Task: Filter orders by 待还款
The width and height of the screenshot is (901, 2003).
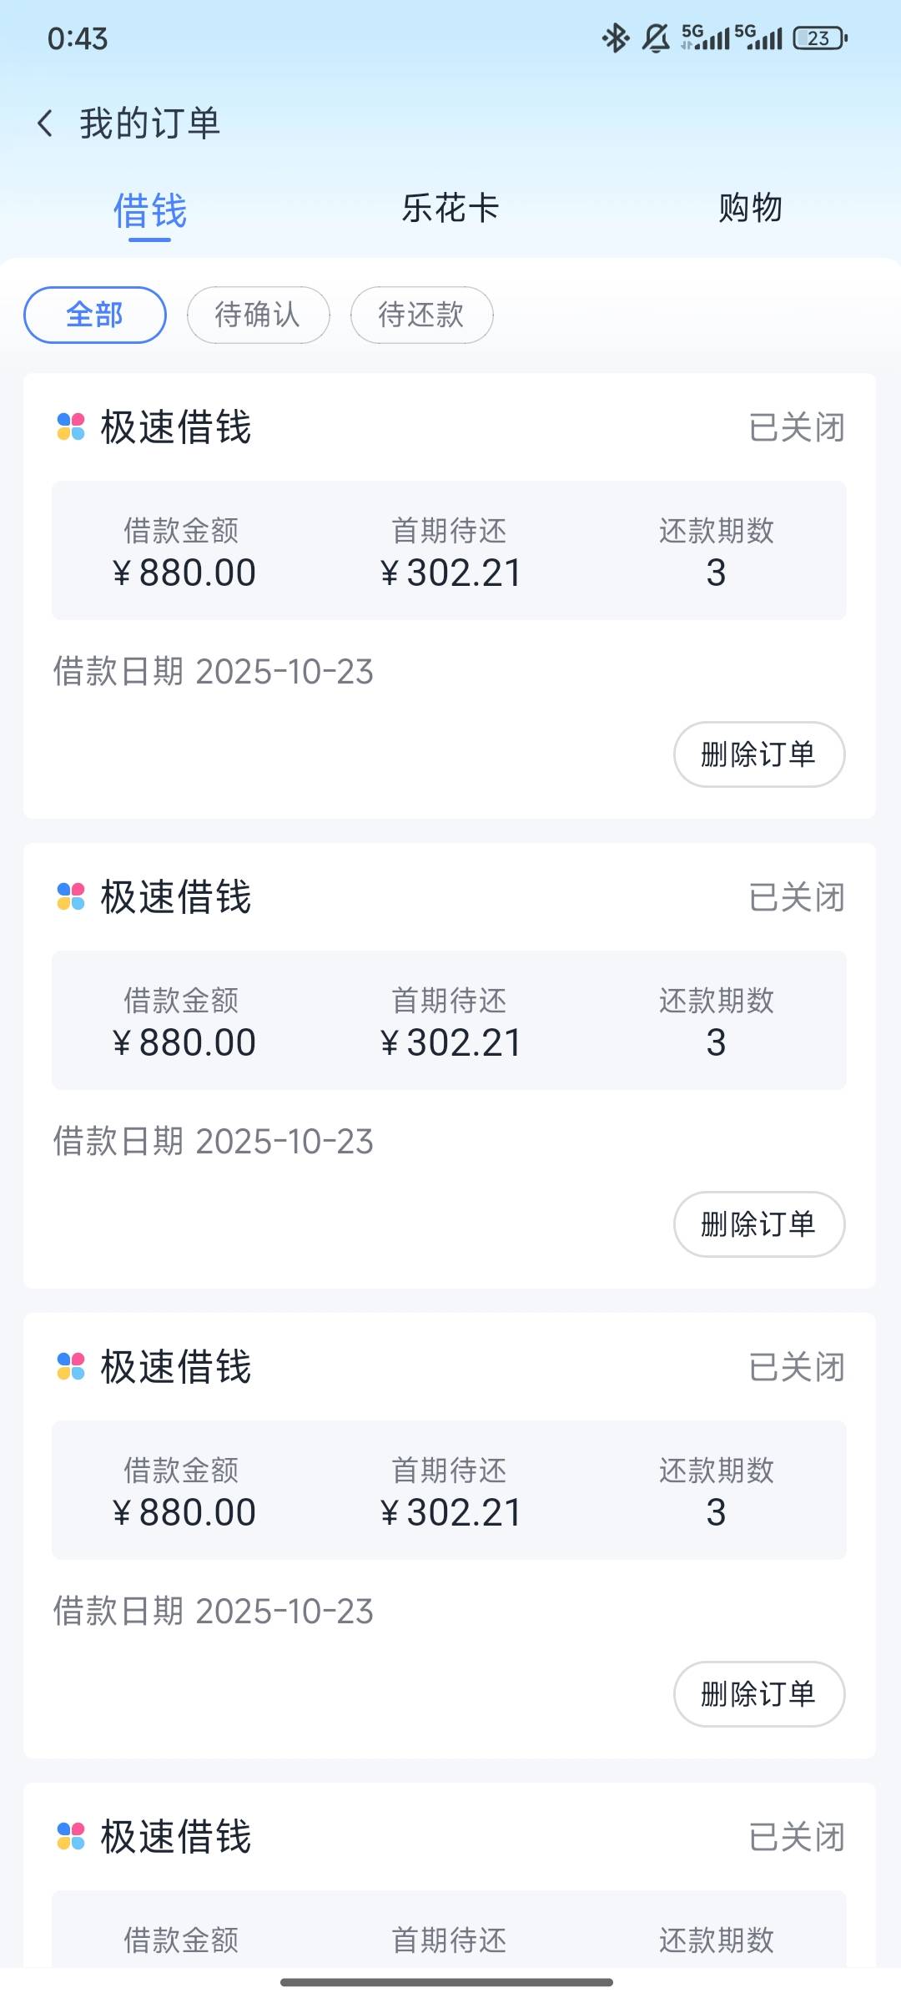Action: (421, 315)
